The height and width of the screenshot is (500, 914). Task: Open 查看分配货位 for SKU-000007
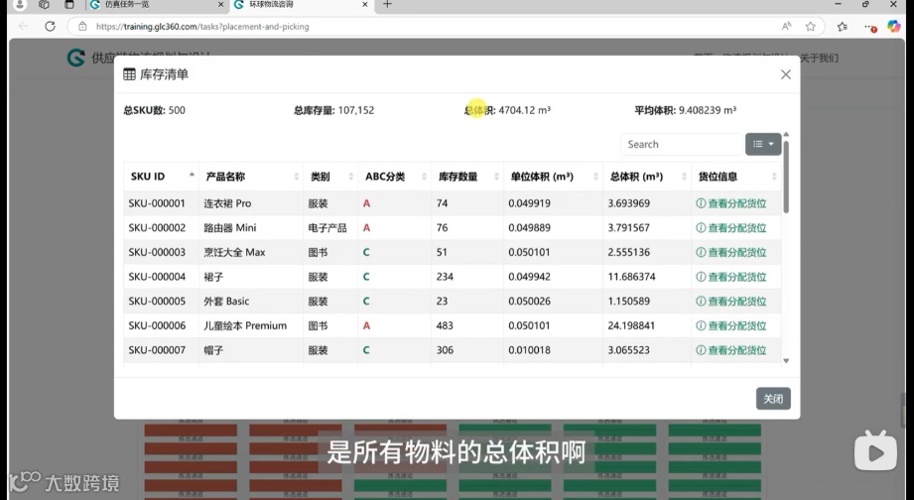(731, 350)
